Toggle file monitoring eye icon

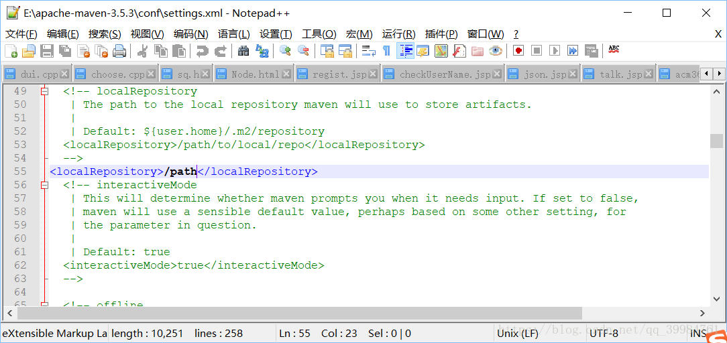pyautogui.click(x=496, y=50)
